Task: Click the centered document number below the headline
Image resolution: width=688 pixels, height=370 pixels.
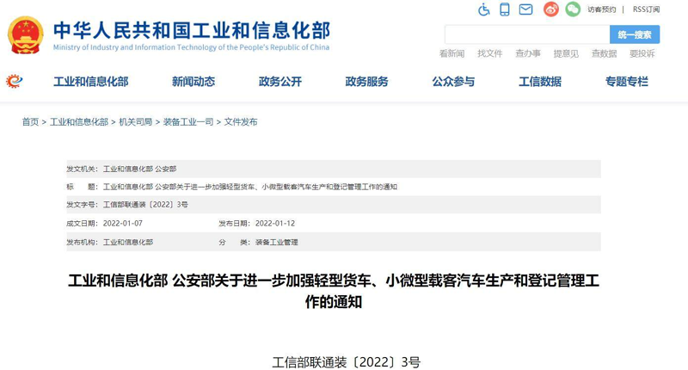Action: (x=347, y=362)
